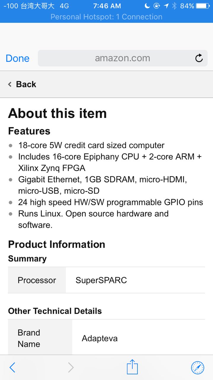Select the amazon.com address bar
Screen dimensions: 213x380
[x=123, y=58]
